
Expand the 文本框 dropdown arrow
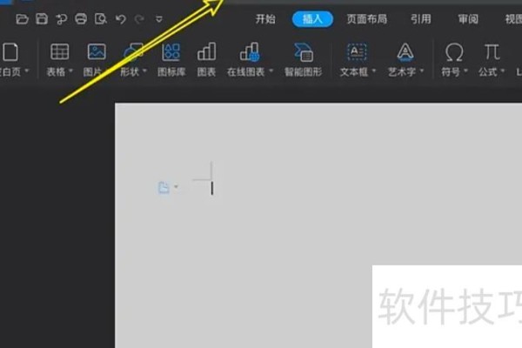click(373, 71)
